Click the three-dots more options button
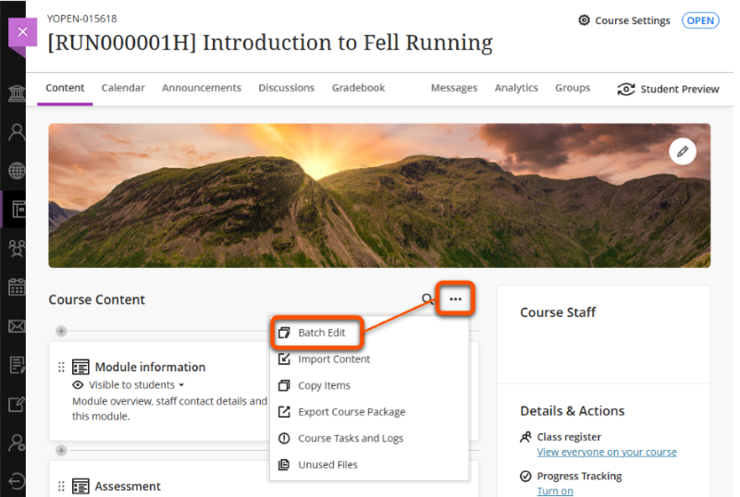 (455, 299)
